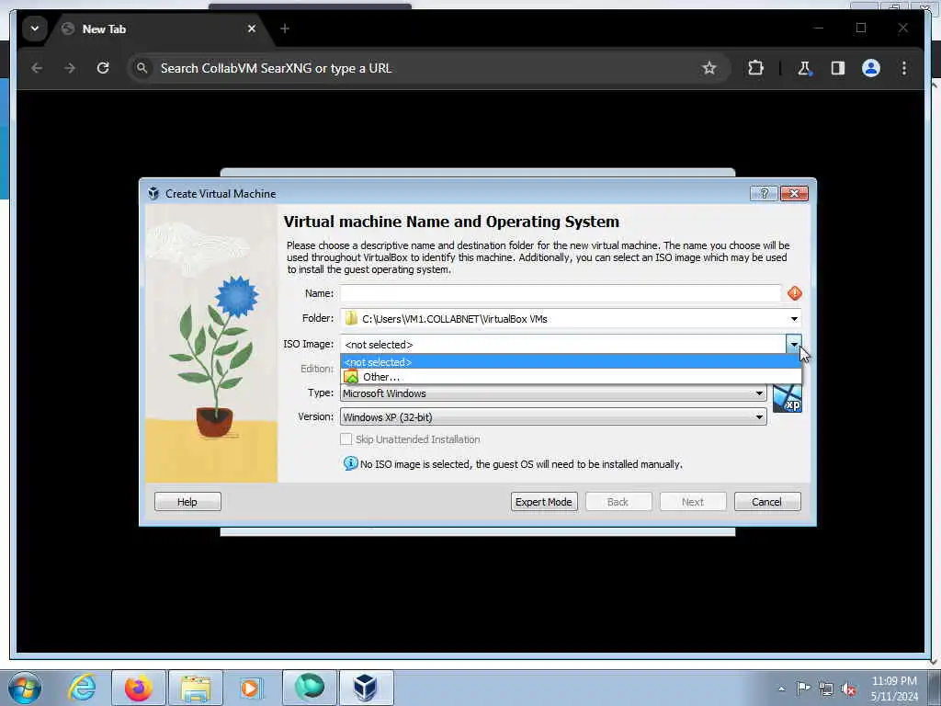The width and height of the screenshot is (941, 706).
Task: Open Windows Explorer folder taskbar icon
Action: 196,688
